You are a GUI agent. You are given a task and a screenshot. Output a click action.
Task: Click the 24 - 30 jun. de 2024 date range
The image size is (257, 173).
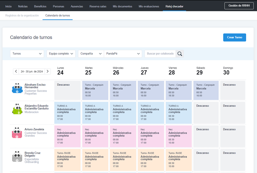[32, 71]
